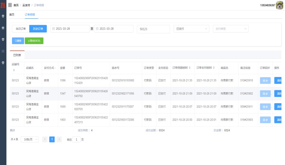Open the 10条/页 page size dropdown
The image size is (285, 165).
click(30, 139)
